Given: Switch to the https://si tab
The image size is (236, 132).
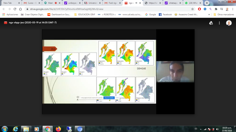Looking at the screenshot, I should pos(152,3).
